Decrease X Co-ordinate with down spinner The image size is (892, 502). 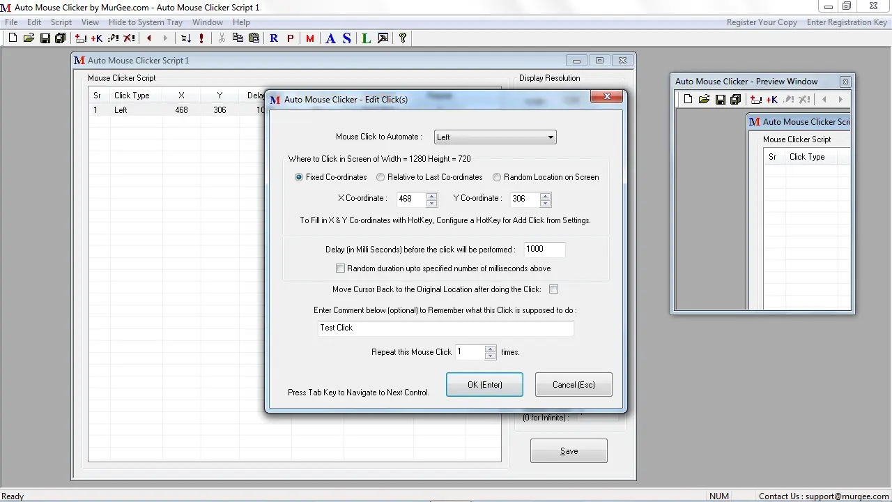(432, 203)
